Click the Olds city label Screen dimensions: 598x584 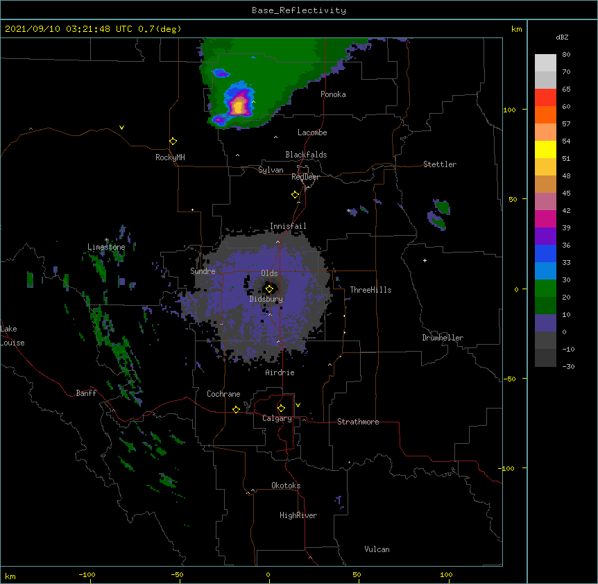pos(269,273)
